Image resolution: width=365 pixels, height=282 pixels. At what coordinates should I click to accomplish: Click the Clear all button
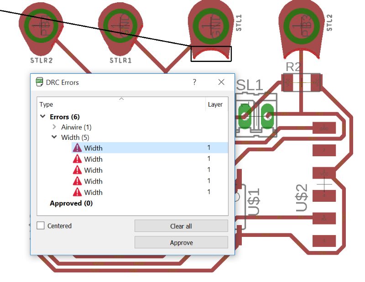coord(181,226)
